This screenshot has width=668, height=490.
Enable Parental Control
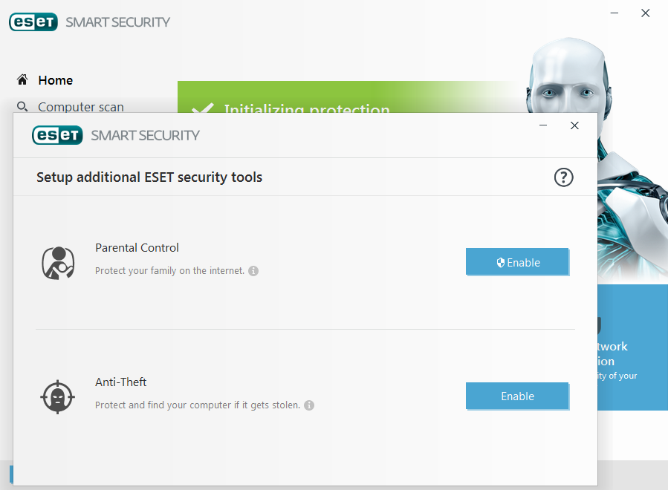[517, 262]
